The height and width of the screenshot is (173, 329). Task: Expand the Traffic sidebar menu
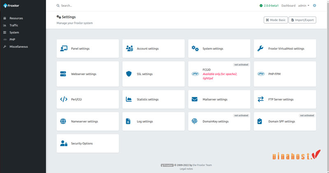point(14,25)
